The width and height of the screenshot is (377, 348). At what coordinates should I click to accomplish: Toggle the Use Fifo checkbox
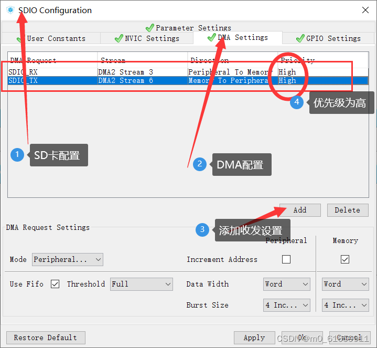(55, 284)
